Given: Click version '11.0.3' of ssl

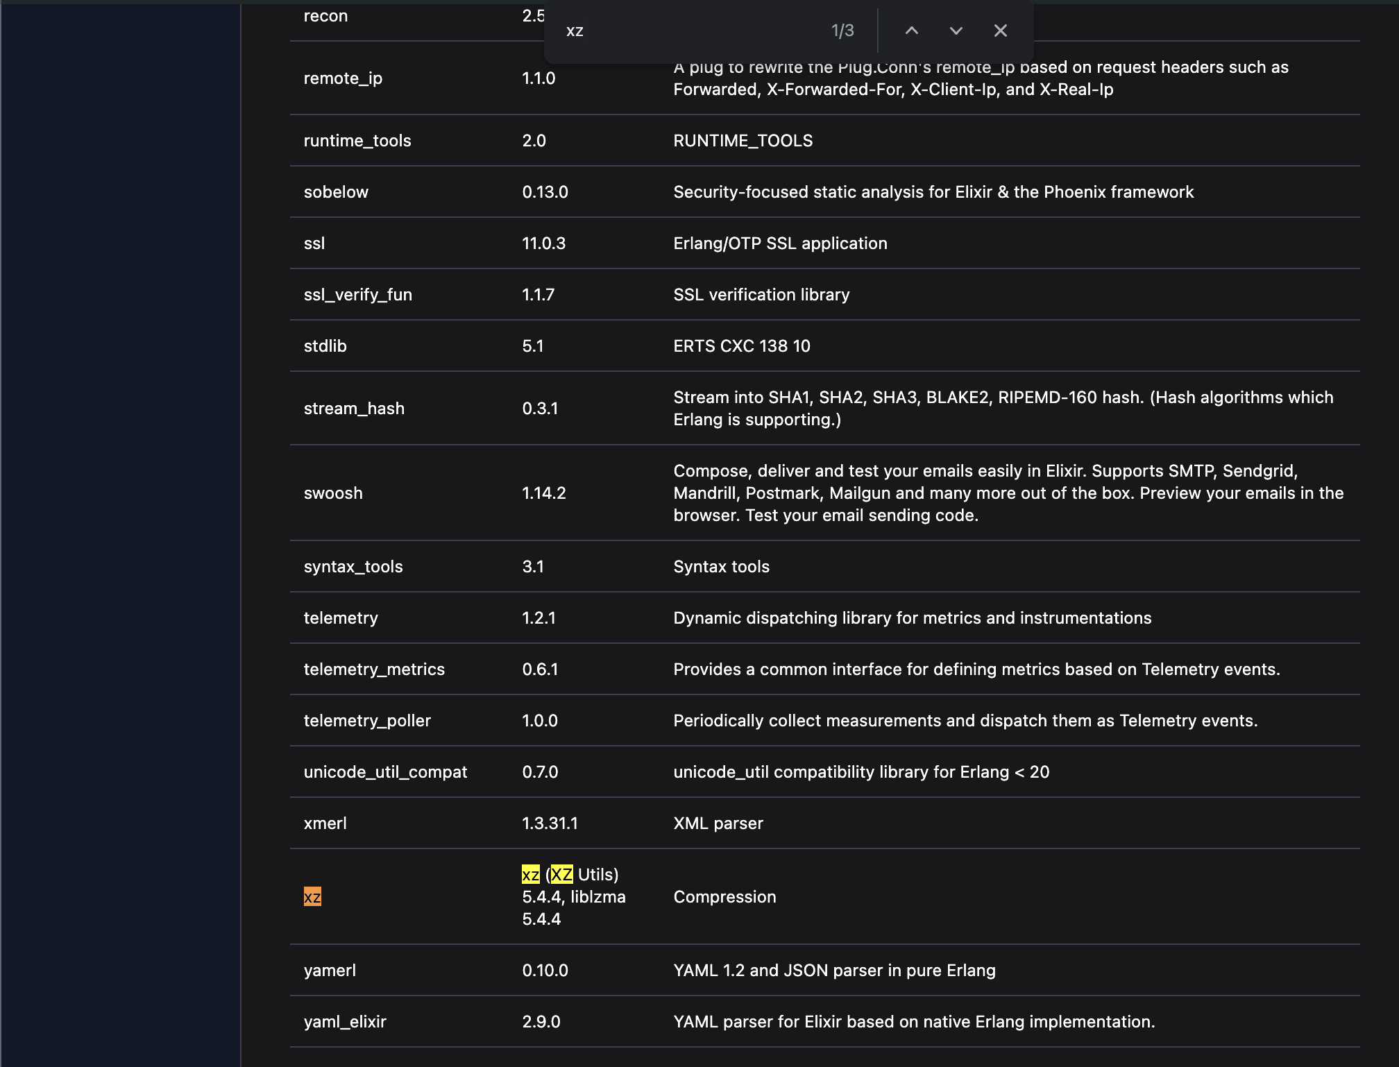Looking at the screenshot, I should click(543, 244).
